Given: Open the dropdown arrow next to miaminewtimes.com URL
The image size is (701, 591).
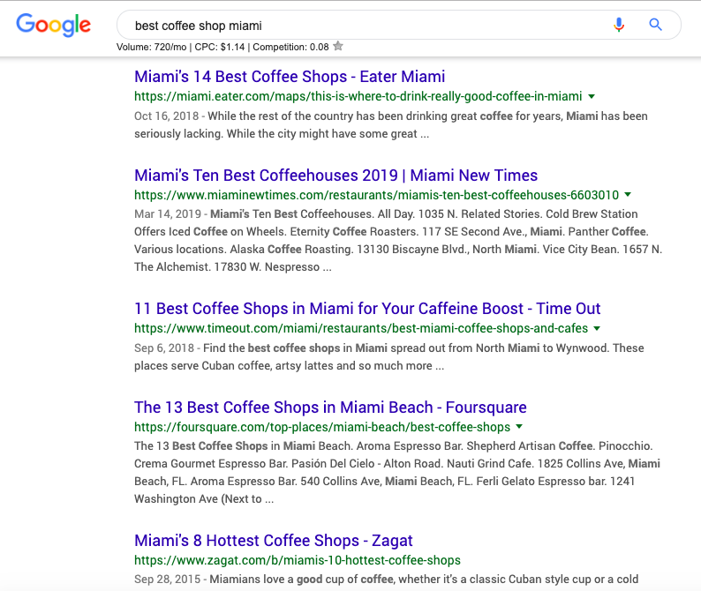Looking at the screenshot, I should tap(628, 195).
